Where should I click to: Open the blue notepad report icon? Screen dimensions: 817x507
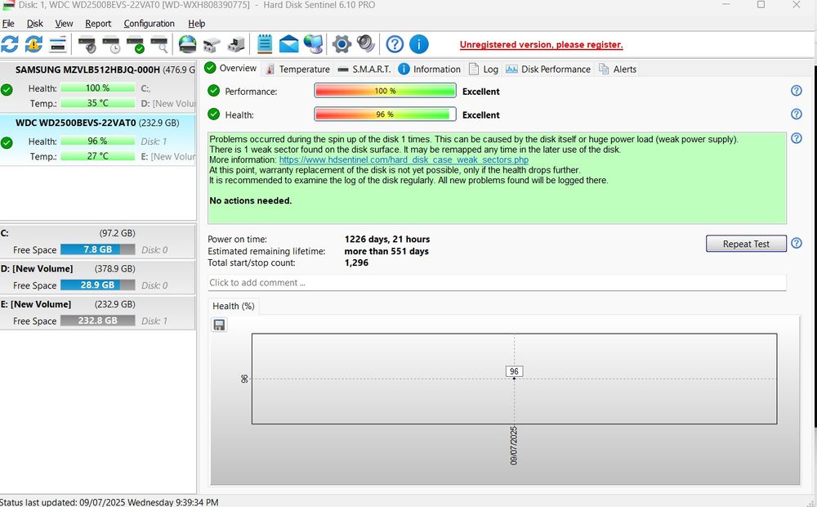click(x=265, y=44)
